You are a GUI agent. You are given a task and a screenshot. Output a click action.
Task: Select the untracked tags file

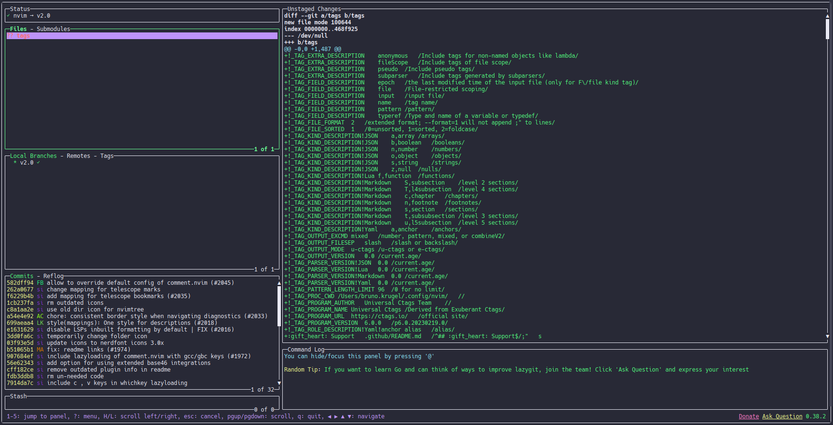142,36
